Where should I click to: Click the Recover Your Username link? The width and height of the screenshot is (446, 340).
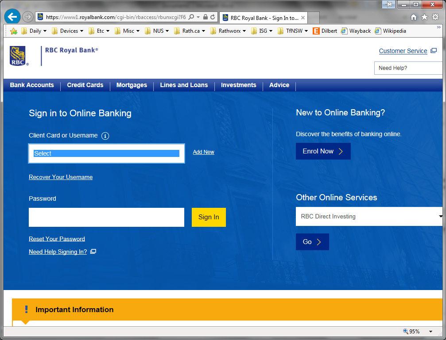(x=61, y=177)
